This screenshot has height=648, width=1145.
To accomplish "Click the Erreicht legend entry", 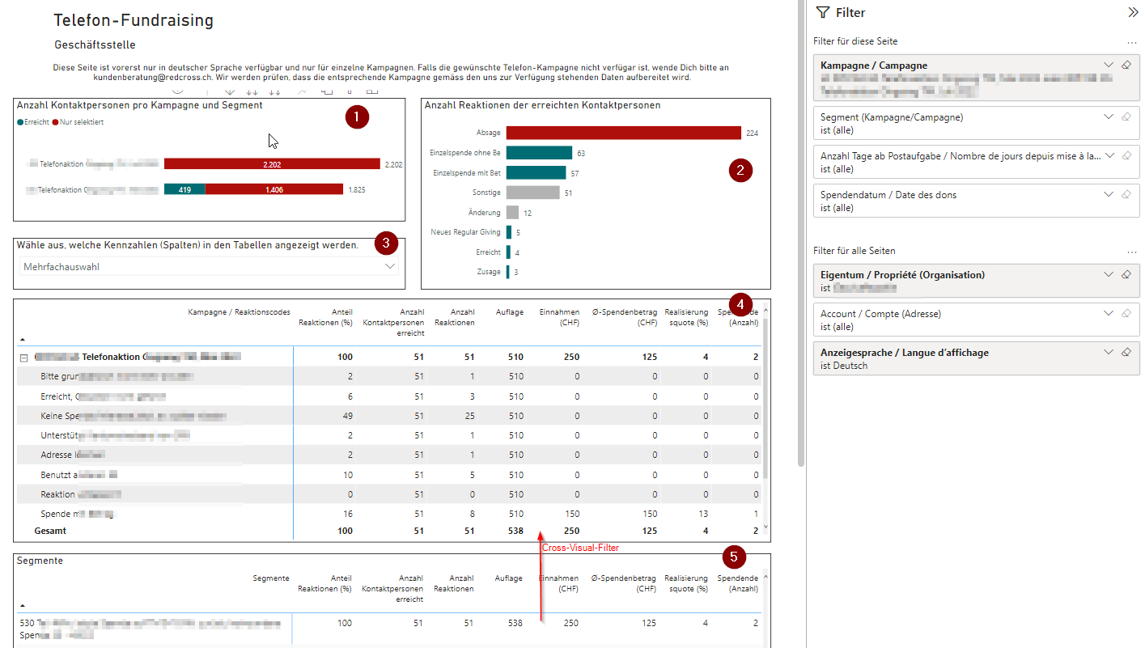I will [x=32, y=122].
